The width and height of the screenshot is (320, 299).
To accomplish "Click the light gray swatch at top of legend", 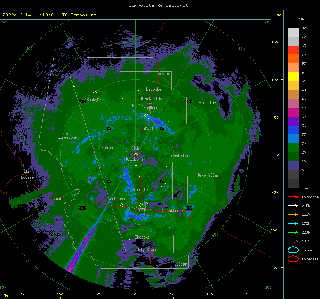I will click(293, 32).
